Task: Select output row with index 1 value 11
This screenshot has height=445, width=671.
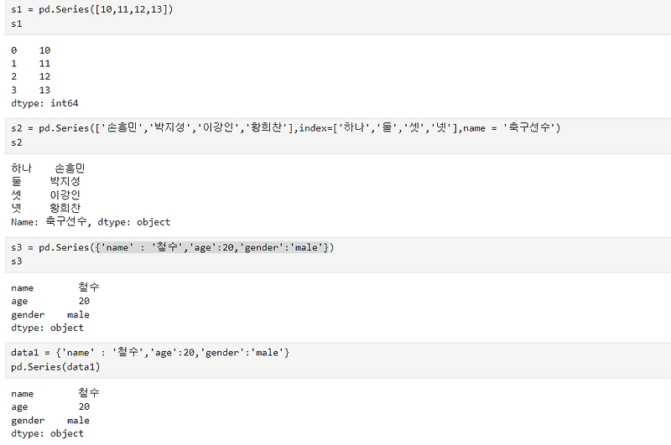Action: coord(31,64)
